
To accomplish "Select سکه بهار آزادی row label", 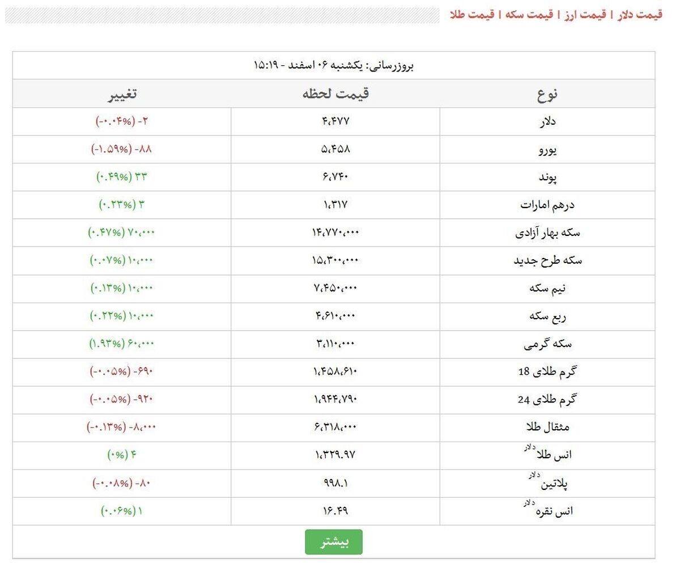I will coord(547,232).
